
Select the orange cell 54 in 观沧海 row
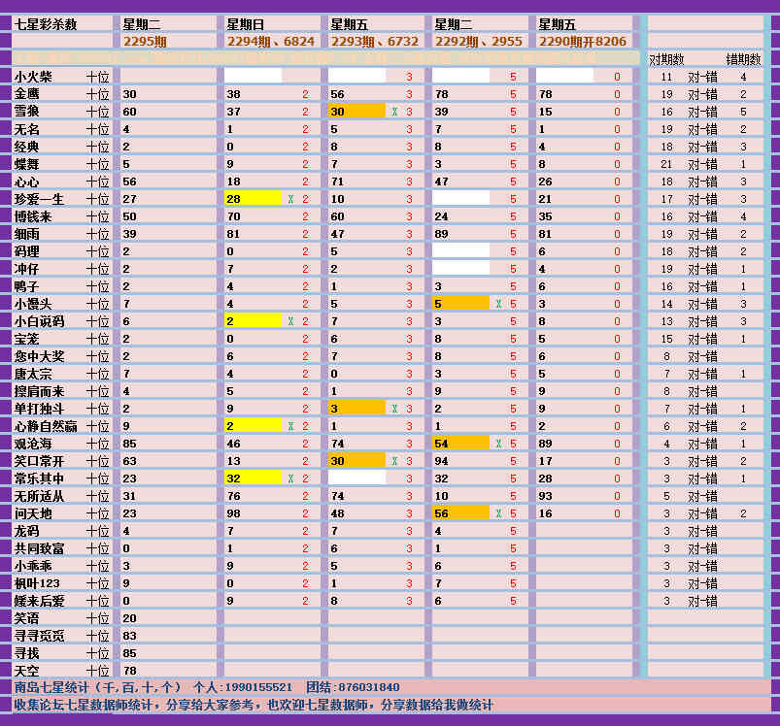coord(459,444)
